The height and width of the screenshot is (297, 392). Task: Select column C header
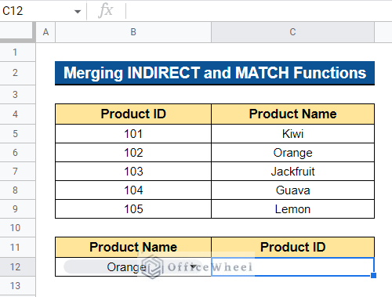292,32
